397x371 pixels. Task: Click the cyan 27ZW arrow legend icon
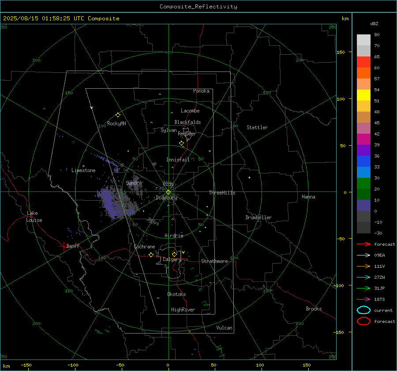[x=363, y=277]
